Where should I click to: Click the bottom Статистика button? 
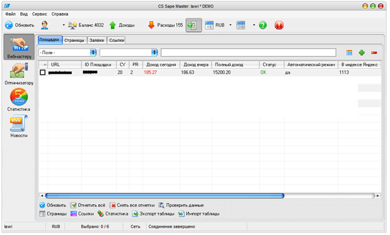[113, 214]
